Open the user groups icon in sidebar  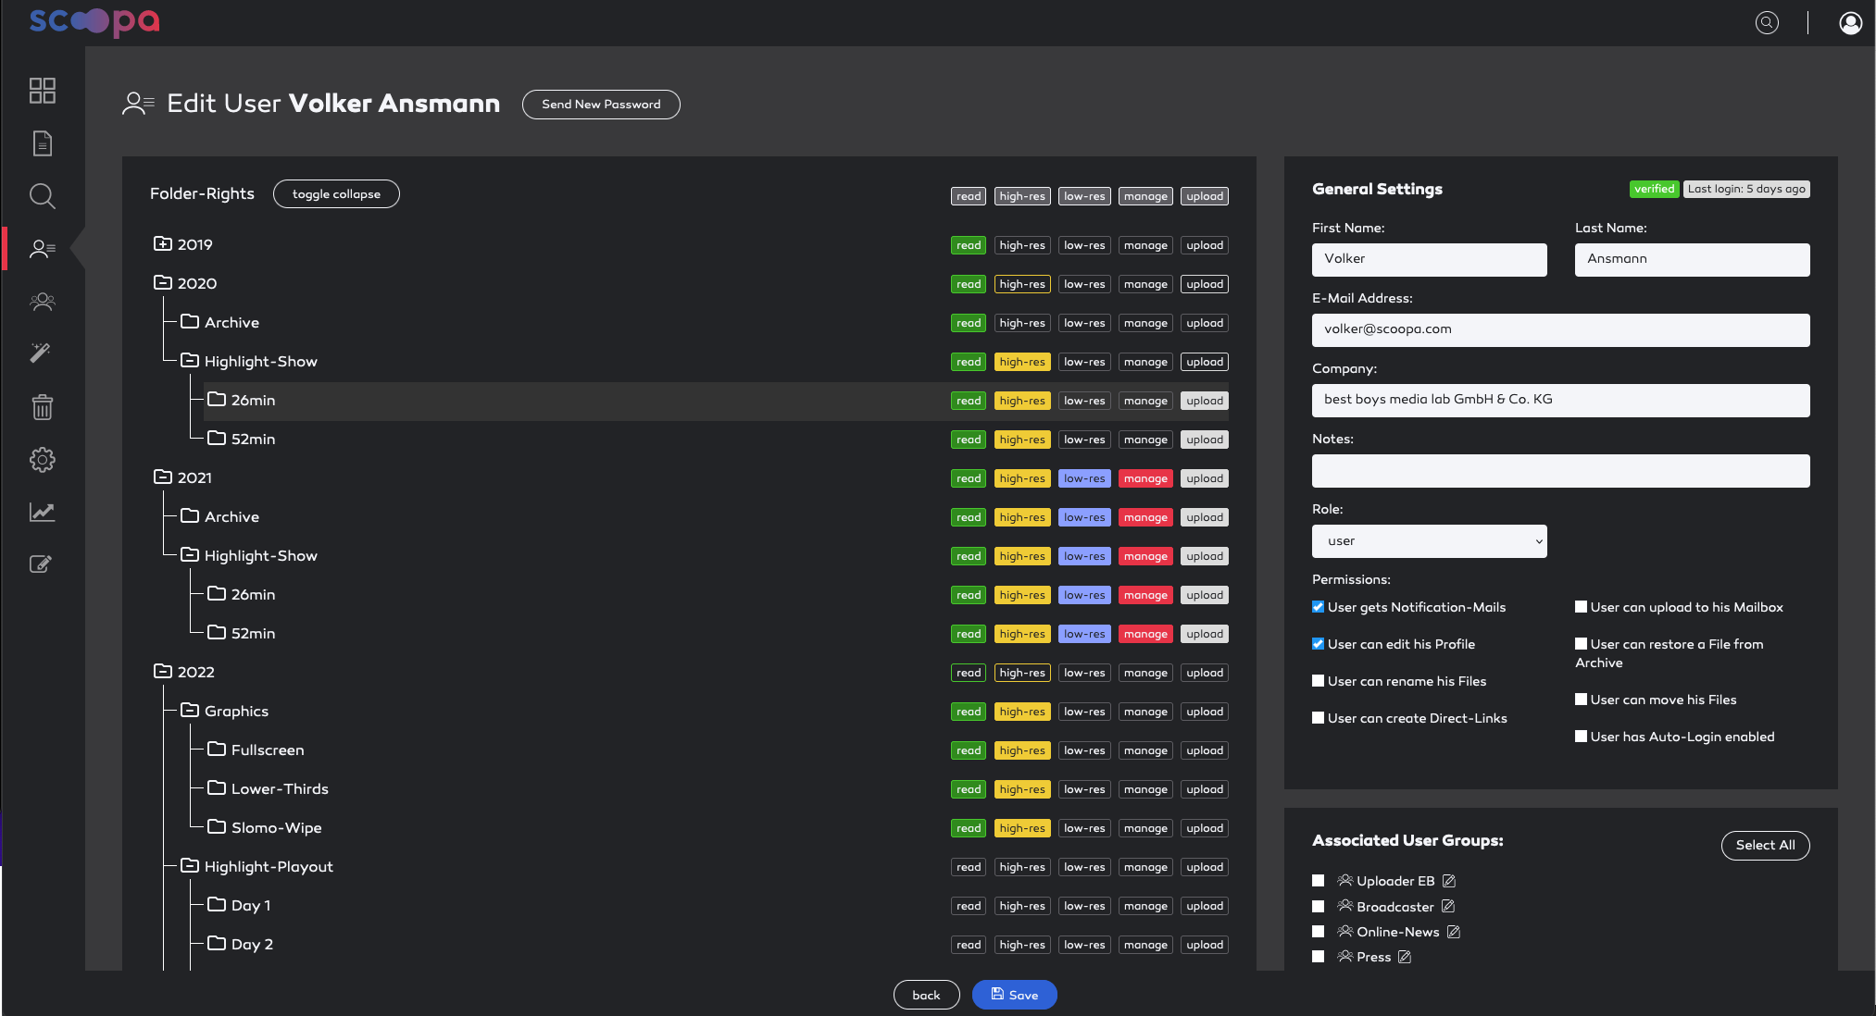tap(42, 302)
